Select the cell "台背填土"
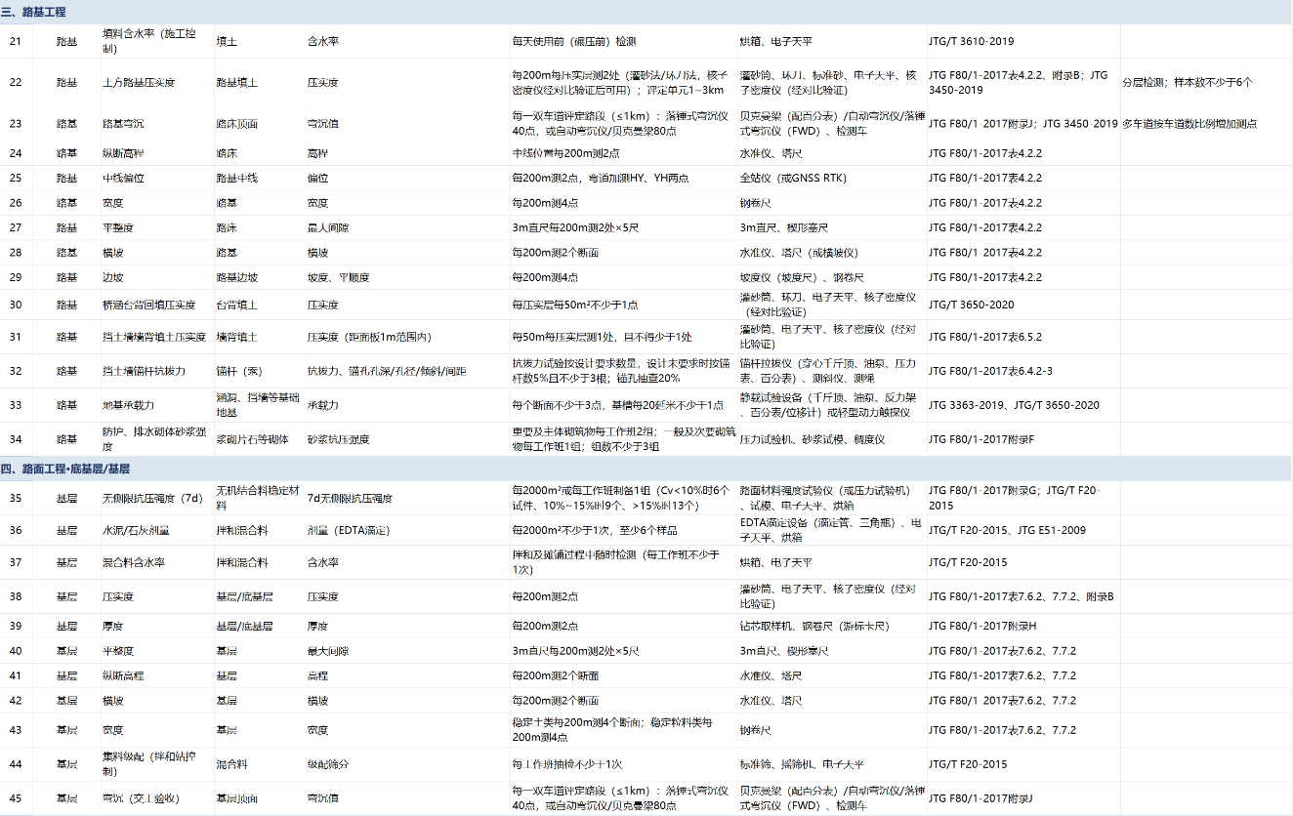 (x=236, y=306)
